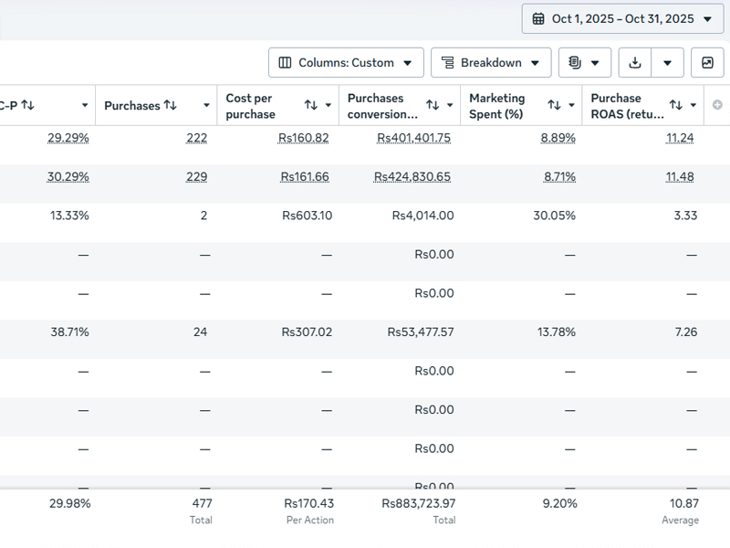Select the Rs4,014.00 cell

pyautogui.click(x=423, y=216)
